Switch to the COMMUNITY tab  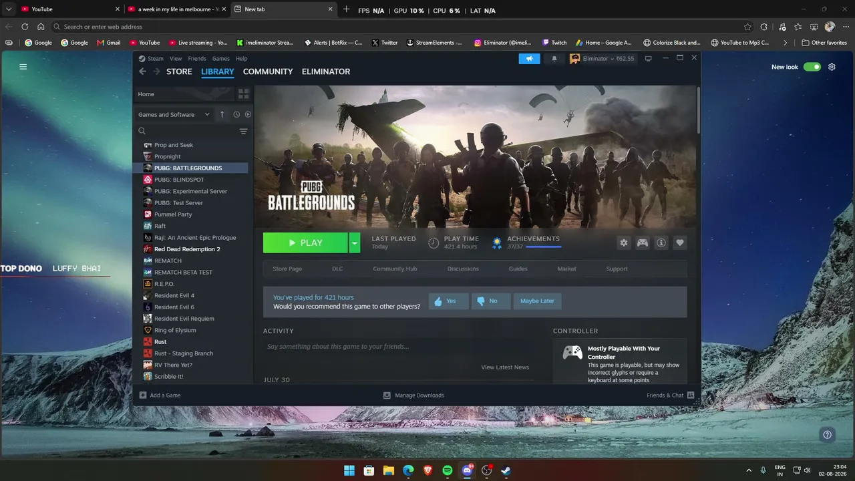[x=268, y=71]
